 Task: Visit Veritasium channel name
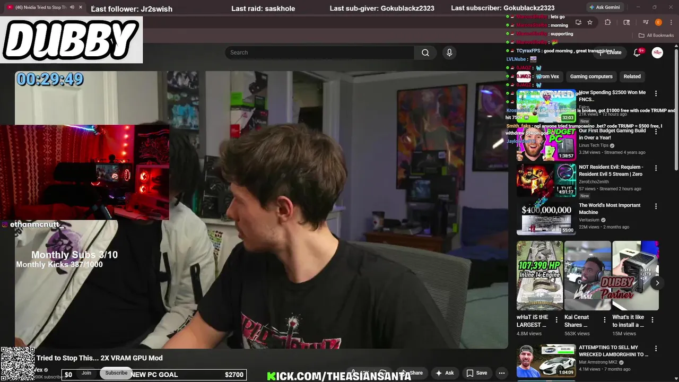tap(589, 220)
